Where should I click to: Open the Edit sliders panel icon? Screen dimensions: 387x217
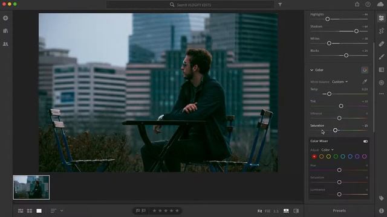coord(382,18)
